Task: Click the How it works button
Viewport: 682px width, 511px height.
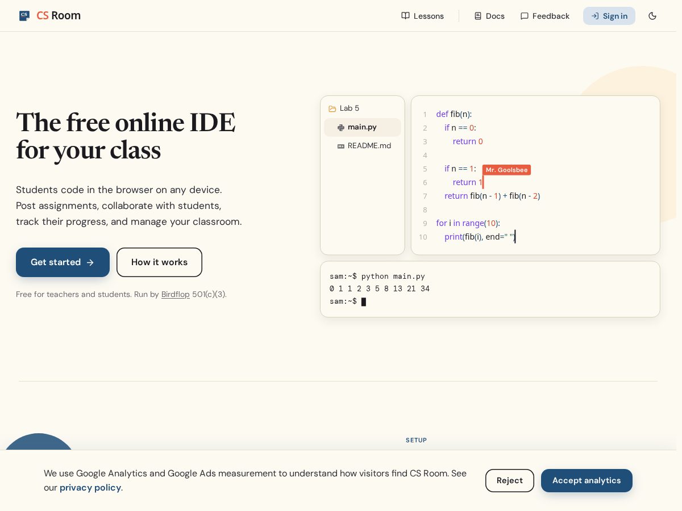Action: point(159,262)
